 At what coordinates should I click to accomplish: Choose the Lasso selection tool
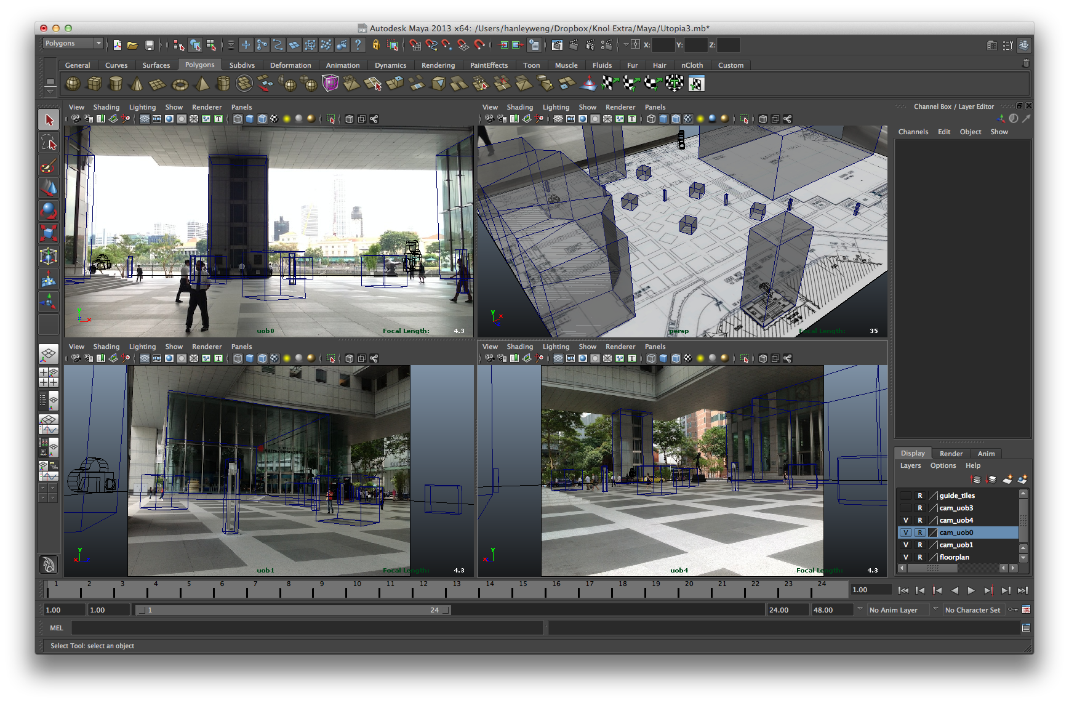(49, 143)
